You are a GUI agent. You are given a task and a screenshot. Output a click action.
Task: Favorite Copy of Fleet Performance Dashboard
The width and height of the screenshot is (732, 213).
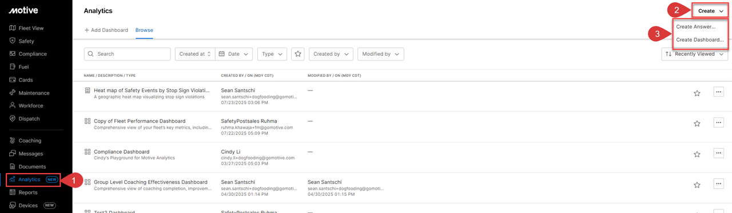(x=697, y=124)
